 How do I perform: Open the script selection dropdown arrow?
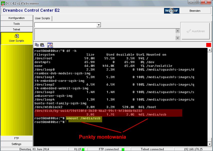pos(99,25)
